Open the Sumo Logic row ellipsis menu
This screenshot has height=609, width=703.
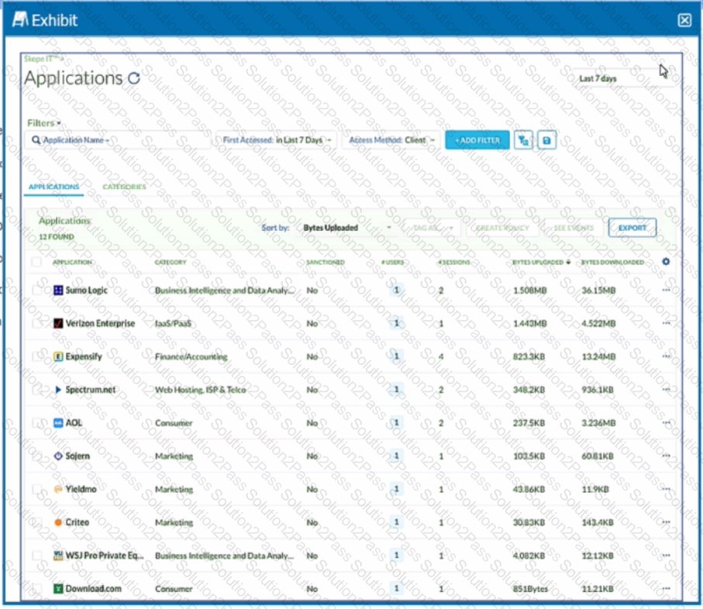point(666,291)
